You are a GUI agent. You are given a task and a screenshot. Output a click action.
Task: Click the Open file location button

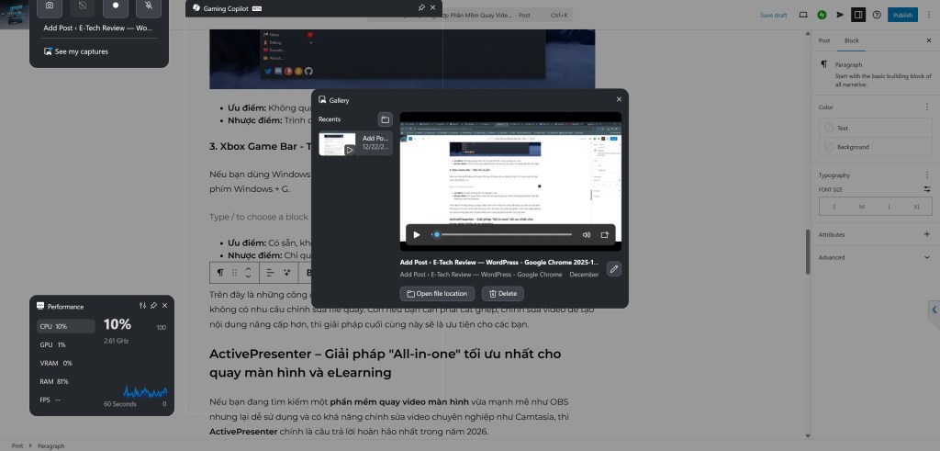point(437,294)
